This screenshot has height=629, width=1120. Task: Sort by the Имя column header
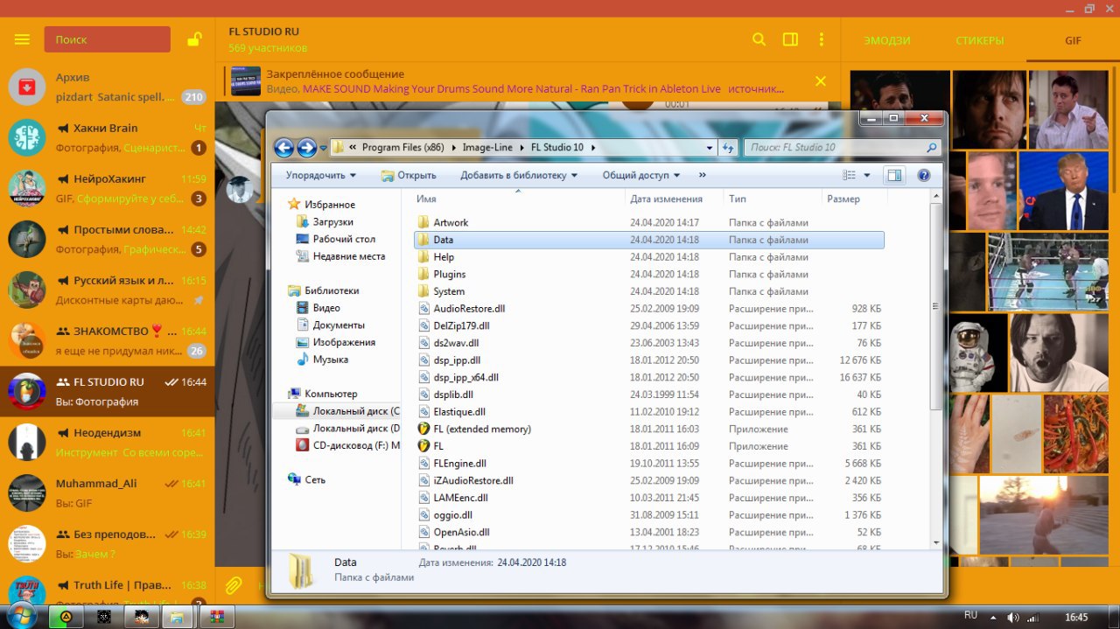pos(518,199)
